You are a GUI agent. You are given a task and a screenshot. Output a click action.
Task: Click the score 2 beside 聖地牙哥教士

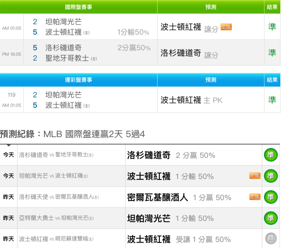(35, 58)
